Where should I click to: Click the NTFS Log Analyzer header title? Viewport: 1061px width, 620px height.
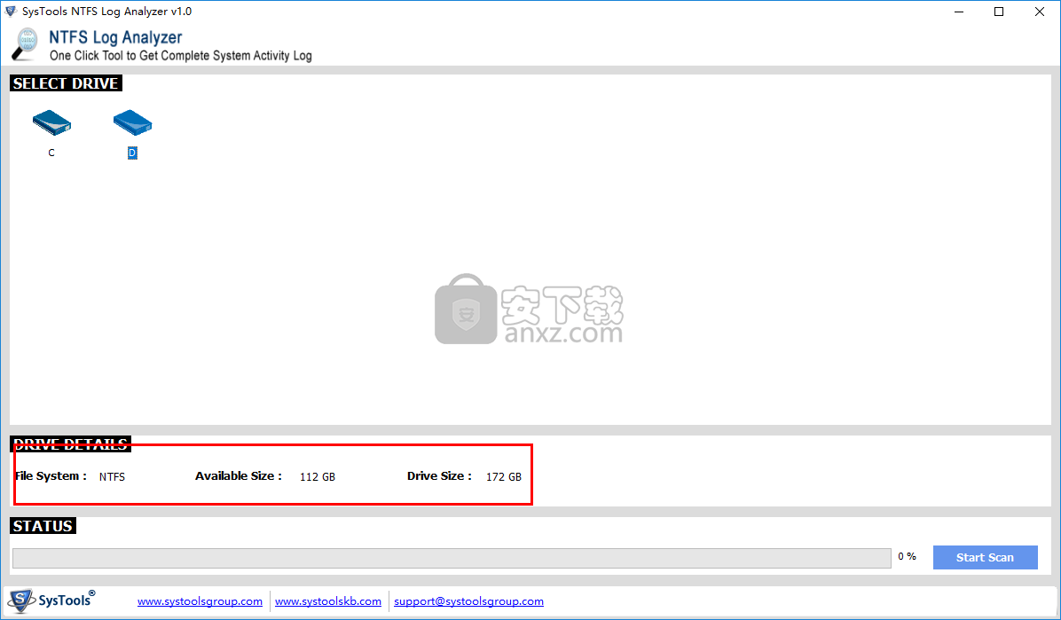click(115, 37)
